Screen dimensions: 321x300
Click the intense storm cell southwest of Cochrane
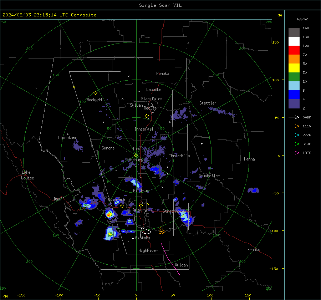(110, 214)
